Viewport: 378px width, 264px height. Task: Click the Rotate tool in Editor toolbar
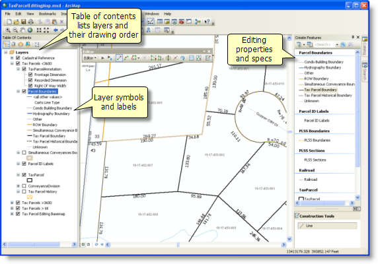(x=182, y=58)
